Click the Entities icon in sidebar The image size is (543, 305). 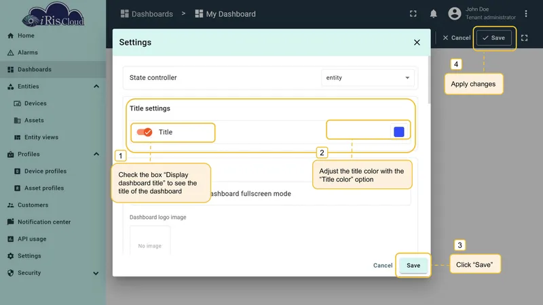pyautogui.click(x=10, y=87)
